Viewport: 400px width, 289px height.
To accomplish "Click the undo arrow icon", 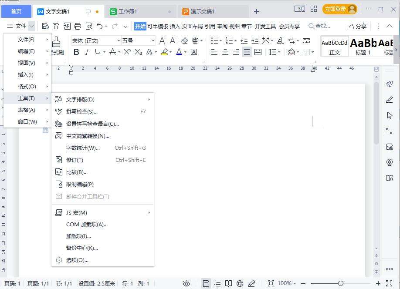I will click(x=99, y=26).
